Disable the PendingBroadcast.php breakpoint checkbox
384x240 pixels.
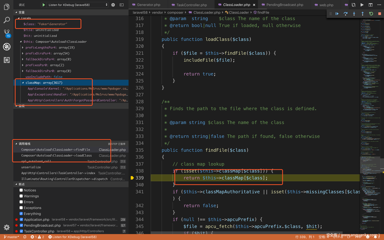pos(21,225)
